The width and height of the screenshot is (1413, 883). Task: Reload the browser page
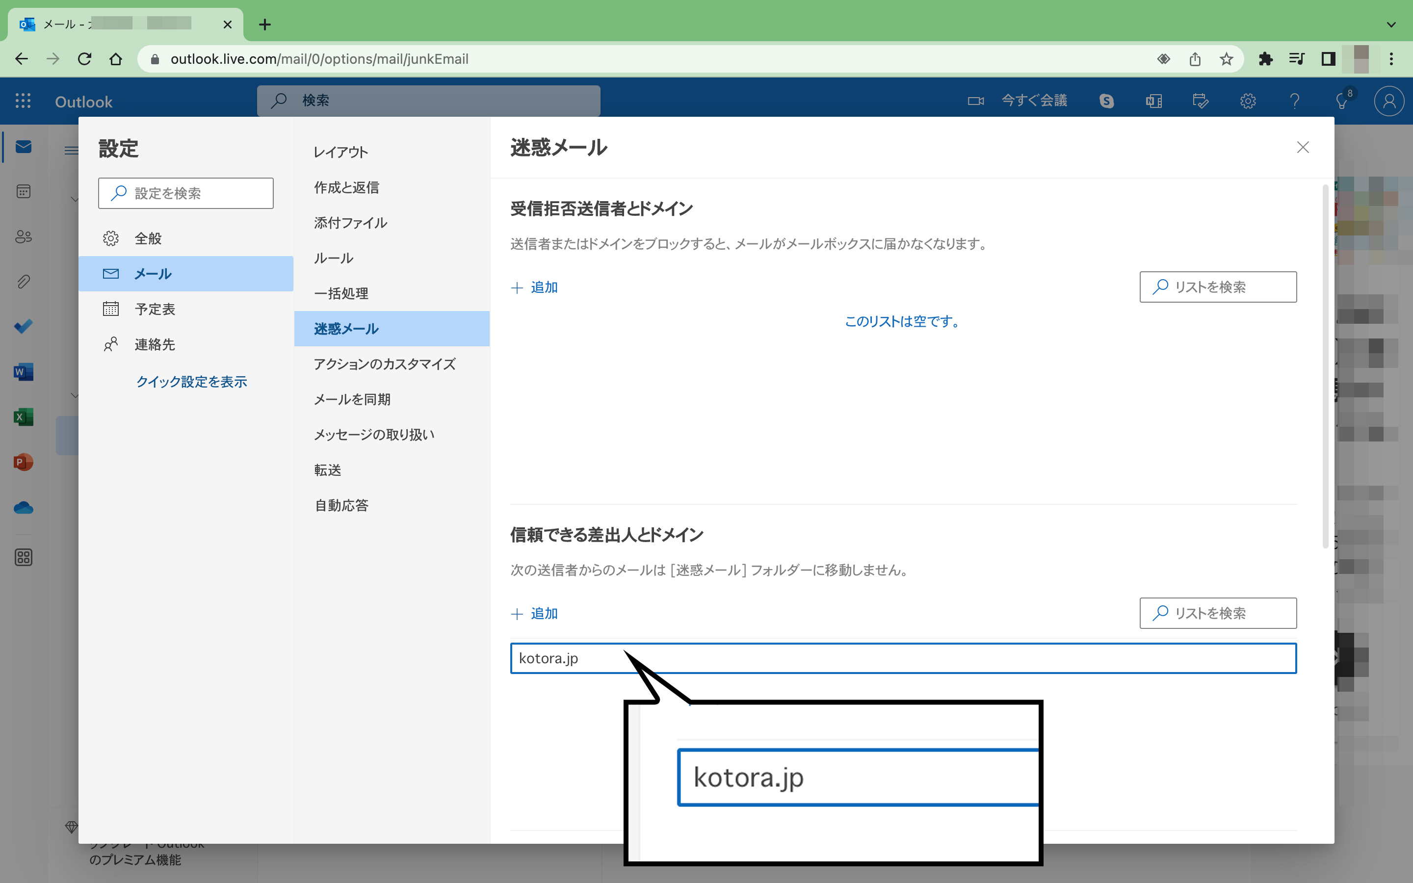click(85, 59)
